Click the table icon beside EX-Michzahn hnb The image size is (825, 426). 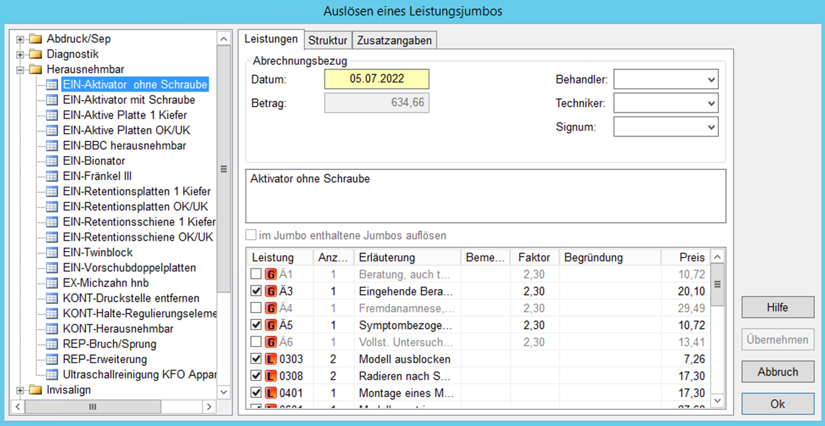click(x=52, y=283)
